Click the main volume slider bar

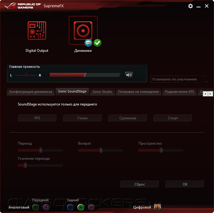pos(85,75)
